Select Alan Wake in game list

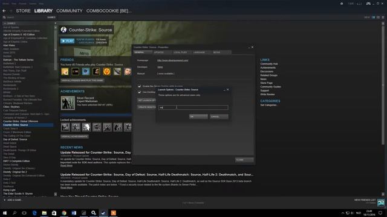9,46
